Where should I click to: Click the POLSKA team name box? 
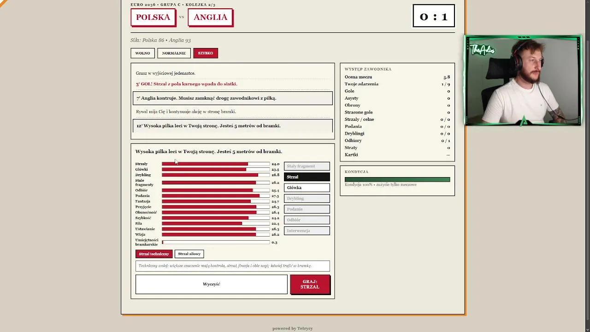click(153, 17)
